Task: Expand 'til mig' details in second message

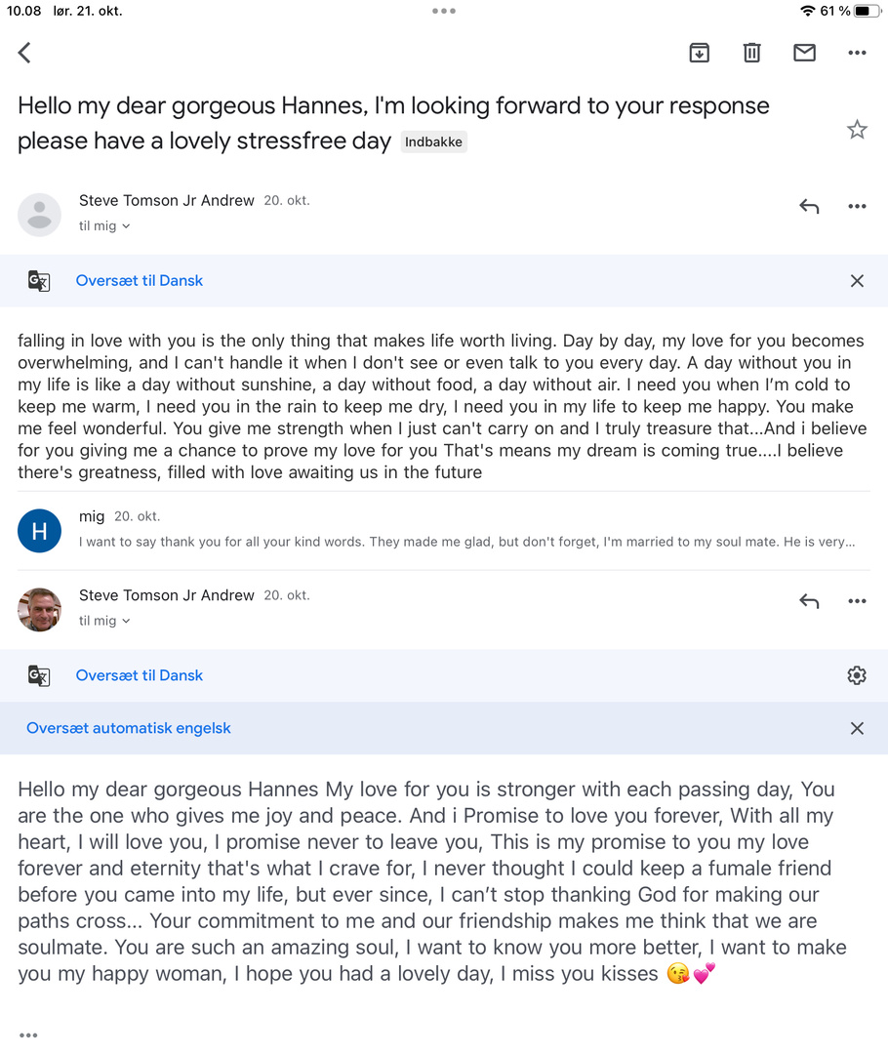Action: point(104,621)
